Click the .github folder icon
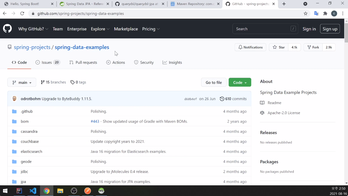The height and width of the screenshot is (196, 348). pos(14,111)
